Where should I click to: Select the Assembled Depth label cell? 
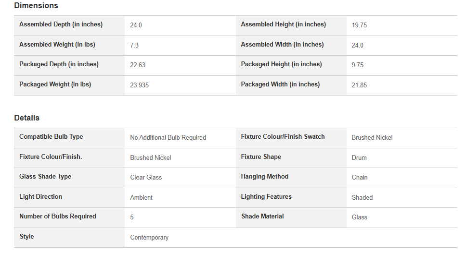pos(69,26)
